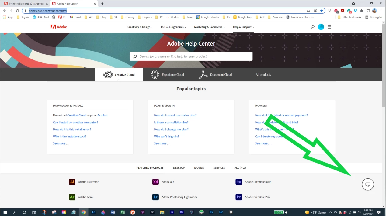
Task: Select the Adobe Illustrator product icon
Action: [x=72, y=182]
